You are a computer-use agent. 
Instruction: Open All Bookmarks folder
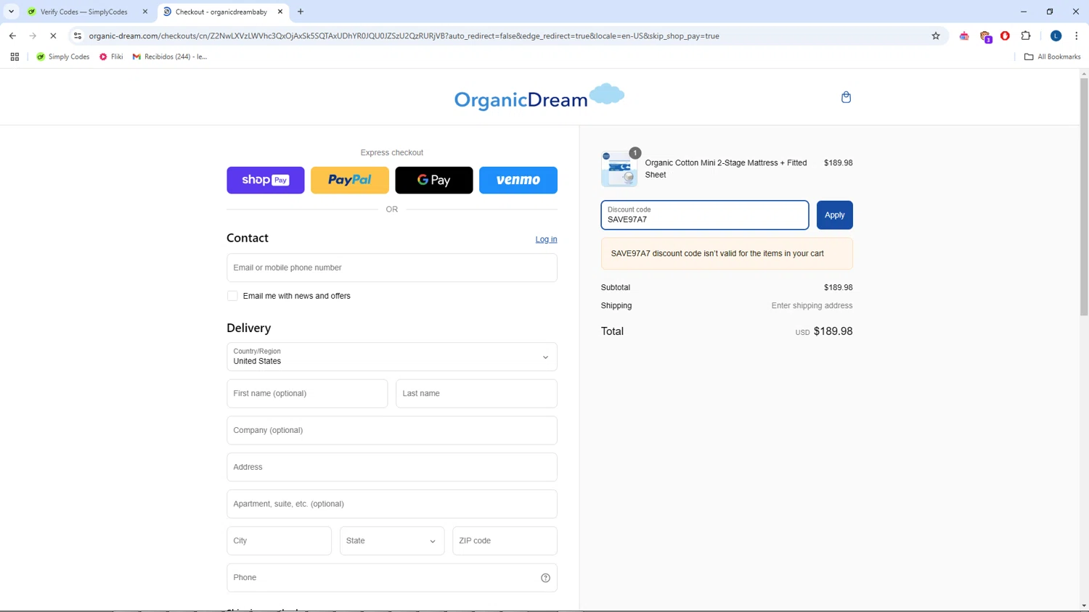pos(1052,57)
